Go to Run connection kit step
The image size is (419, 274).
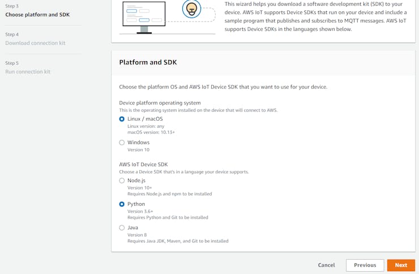pos(28,71)
